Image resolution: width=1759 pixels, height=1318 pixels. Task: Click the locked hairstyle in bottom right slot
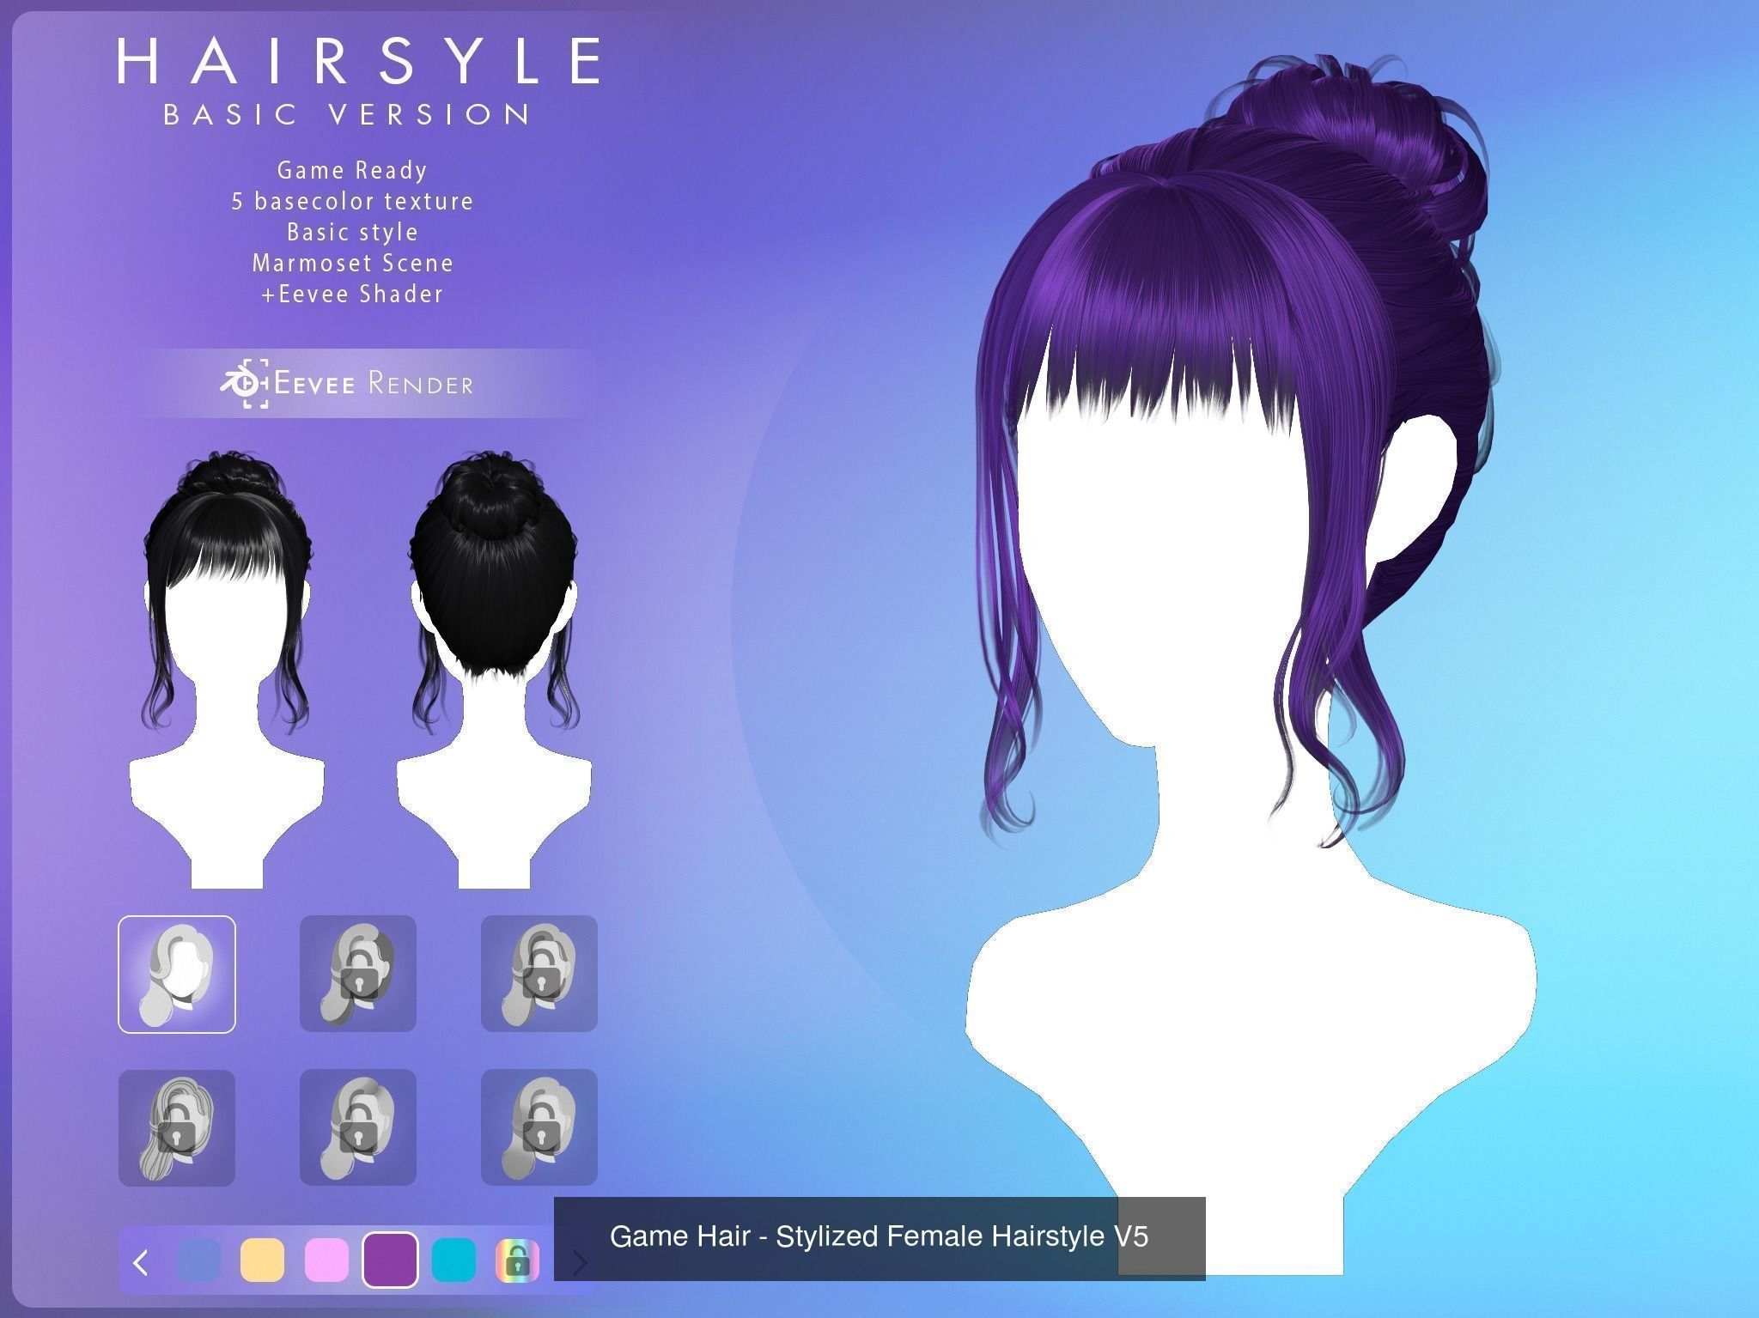(539, 1127)
